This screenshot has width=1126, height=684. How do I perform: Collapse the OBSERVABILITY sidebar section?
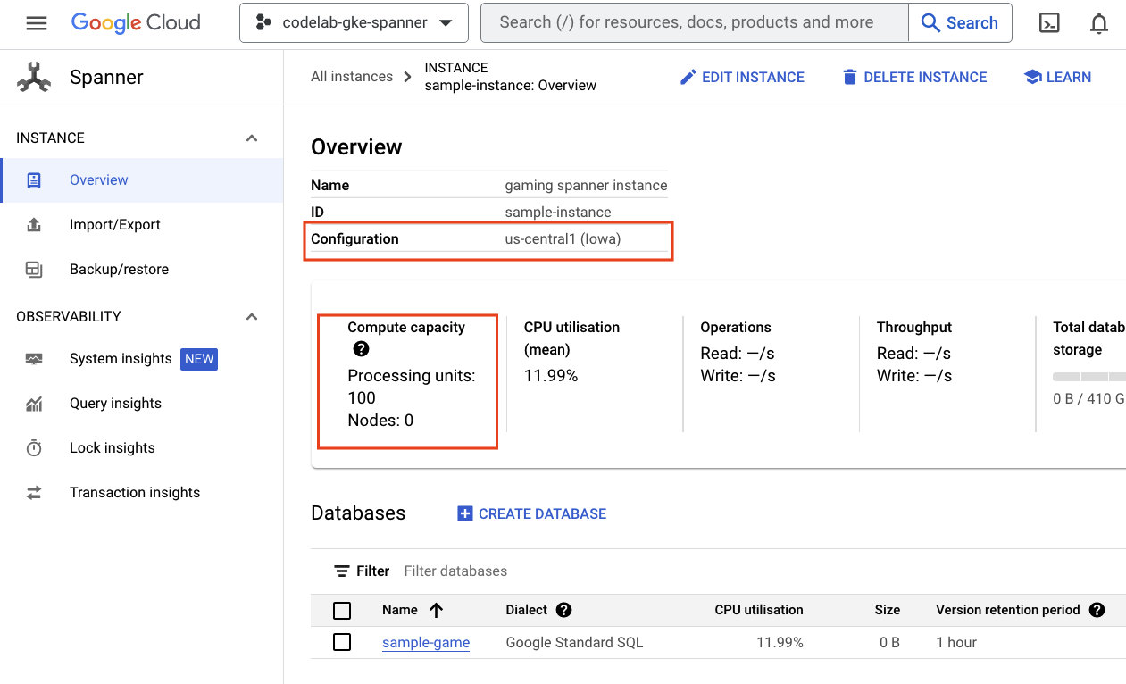coord(252,317)
